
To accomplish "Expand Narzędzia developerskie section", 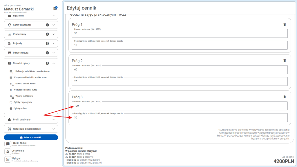I will [53, 129].
